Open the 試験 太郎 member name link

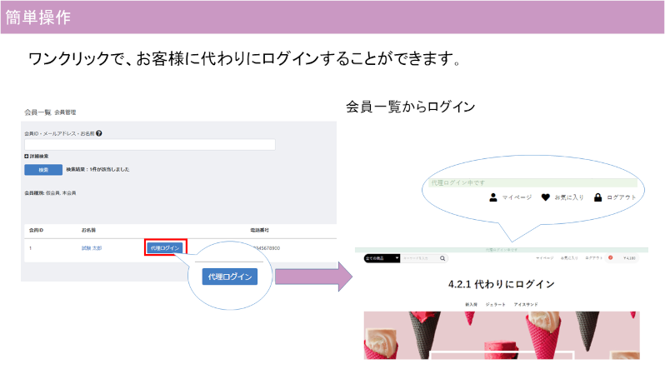(91, 248)
